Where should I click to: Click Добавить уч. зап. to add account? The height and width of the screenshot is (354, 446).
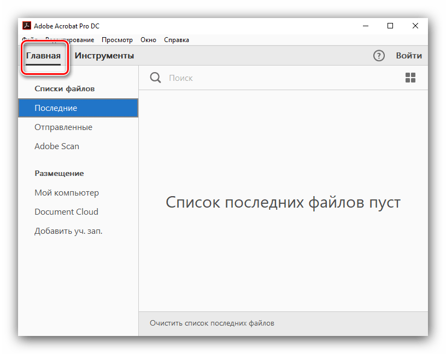point(68,231)
